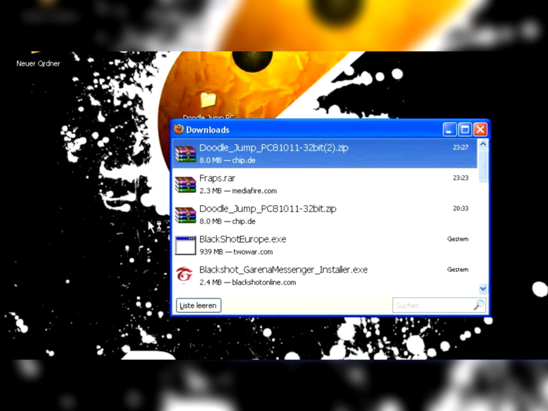Click '2.3 MB — mediafire.com' source text
Screen dimensions: 548x411
[x=238, y=191]
